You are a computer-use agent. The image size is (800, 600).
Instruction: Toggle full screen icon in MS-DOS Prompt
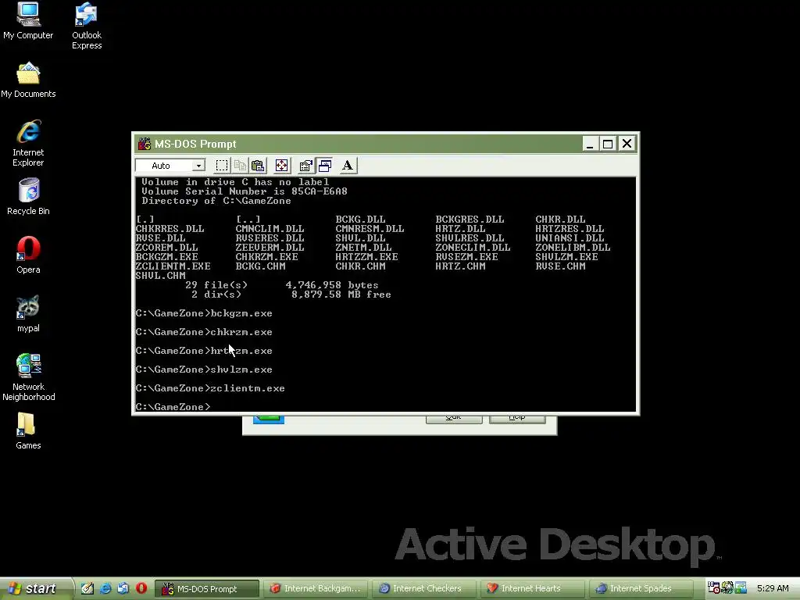tap(281, 166)
